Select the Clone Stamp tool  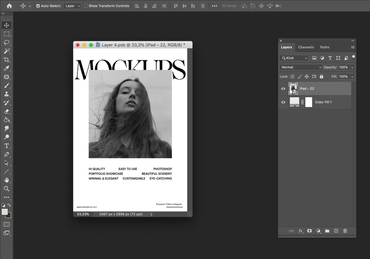click(x=7, y=94)
